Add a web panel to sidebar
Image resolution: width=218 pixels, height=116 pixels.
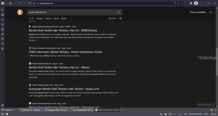pos(2,49)
